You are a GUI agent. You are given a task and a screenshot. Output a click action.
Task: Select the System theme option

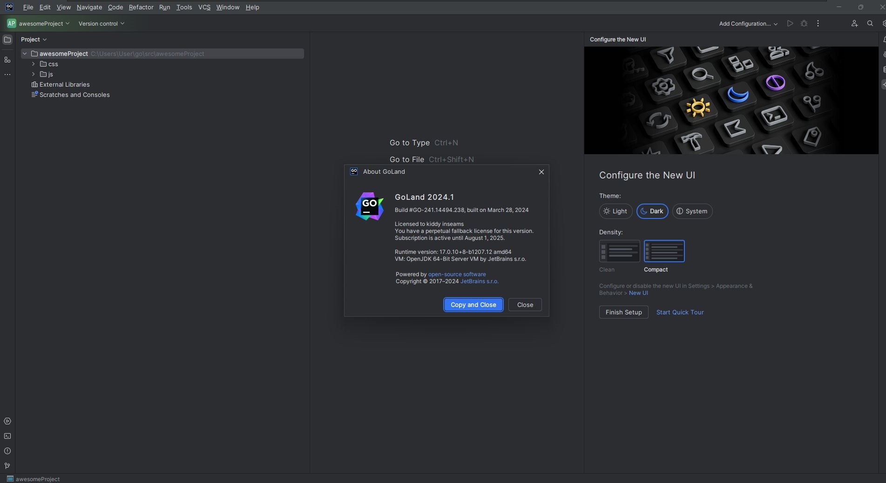692,211
